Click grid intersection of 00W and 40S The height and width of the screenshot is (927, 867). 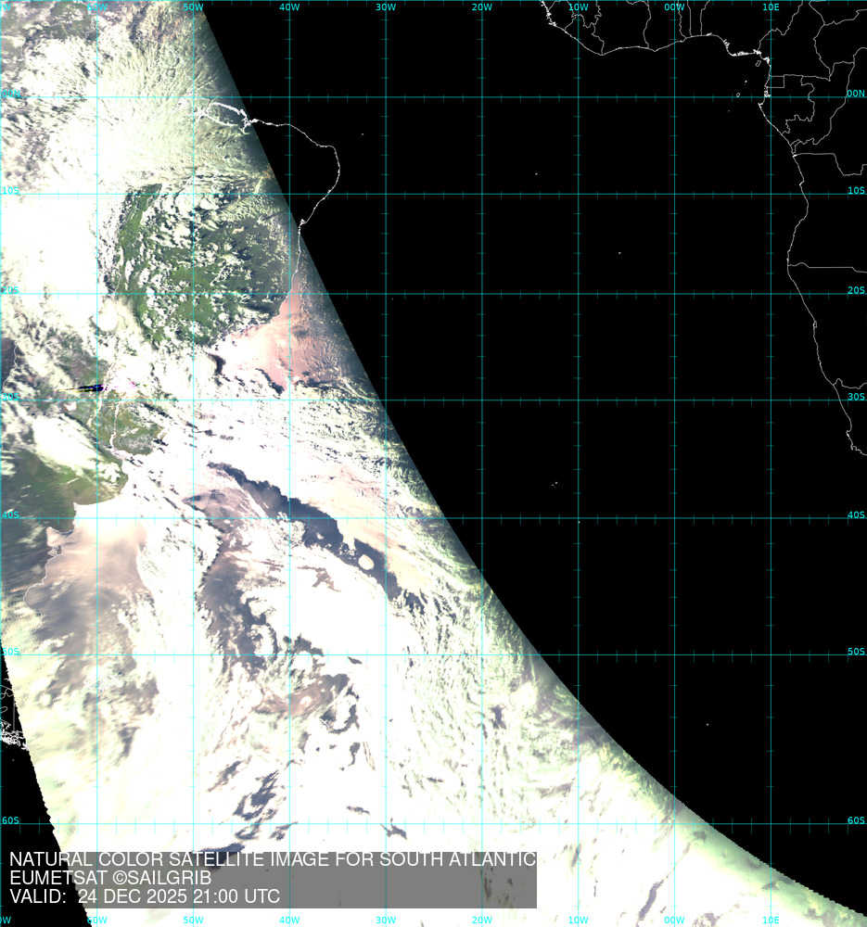click(675, 518)
